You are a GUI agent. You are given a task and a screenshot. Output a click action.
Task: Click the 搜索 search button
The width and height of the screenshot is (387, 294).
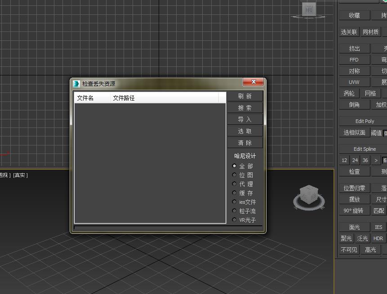(x=245, y=108)
